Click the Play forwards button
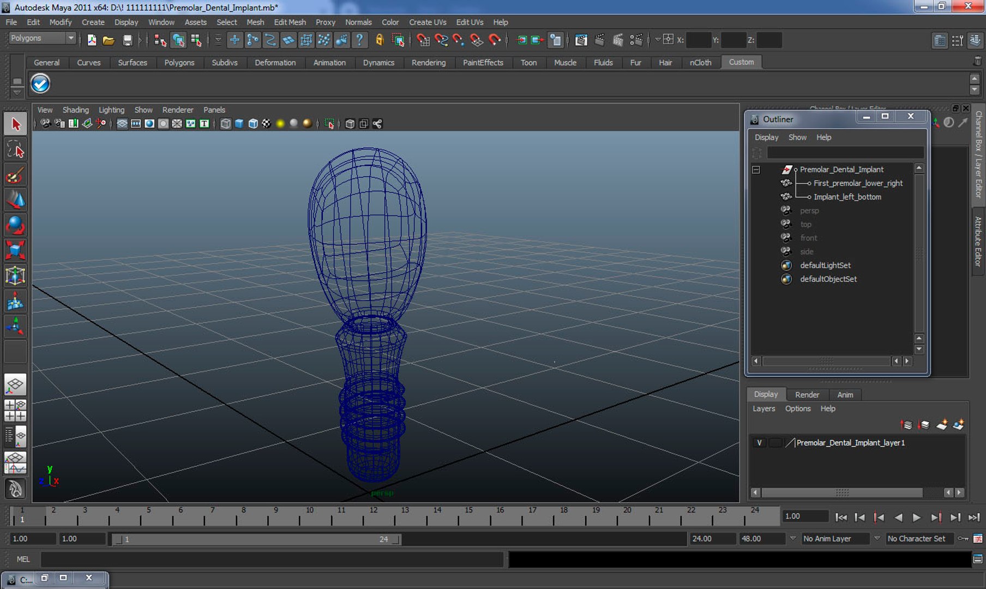The height and width of the screenshot is (589, 986). (917, 517)
